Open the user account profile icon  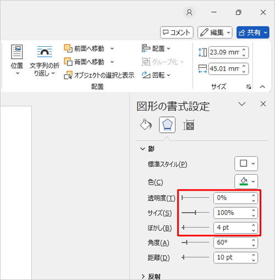click(189, 13)
